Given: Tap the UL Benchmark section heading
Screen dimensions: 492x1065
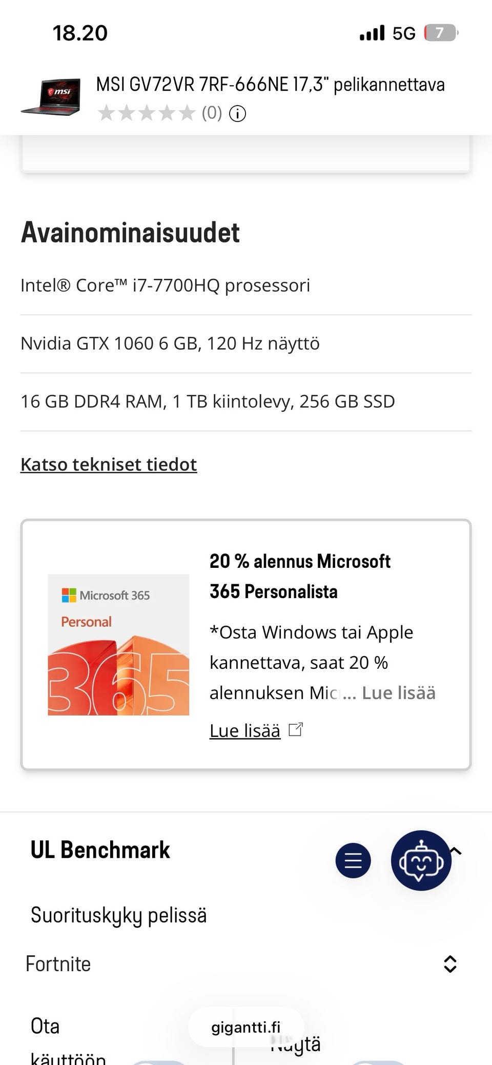Looking at the screenshot, I should pyautogui.click(x=100, y=850).
